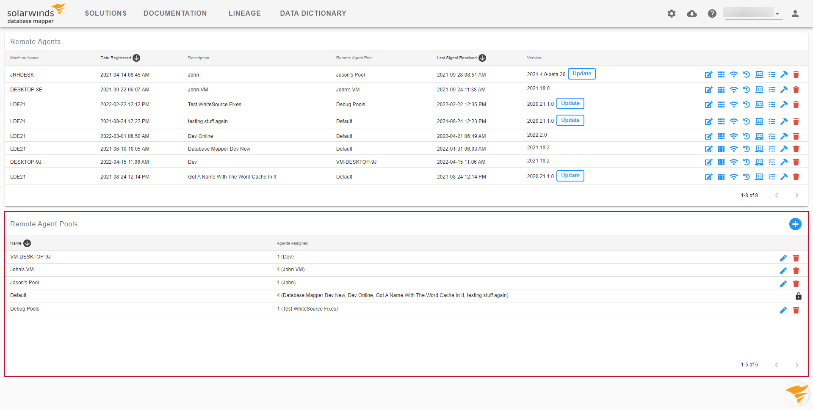This screenshot has width=813, height=410.
Task: Click the wifi signal icon for JRHDESK
Action: point(734,74)
